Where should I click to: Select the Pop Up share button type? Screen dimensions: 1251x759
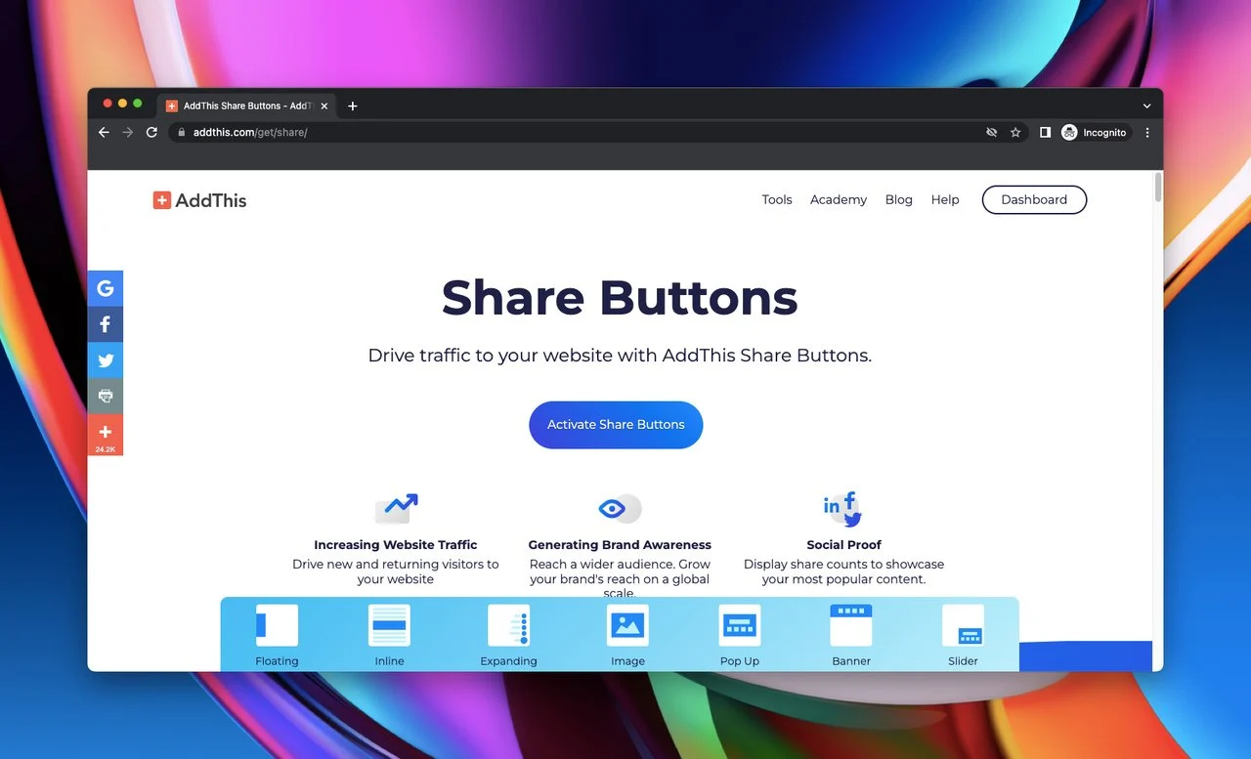(740, 636)
